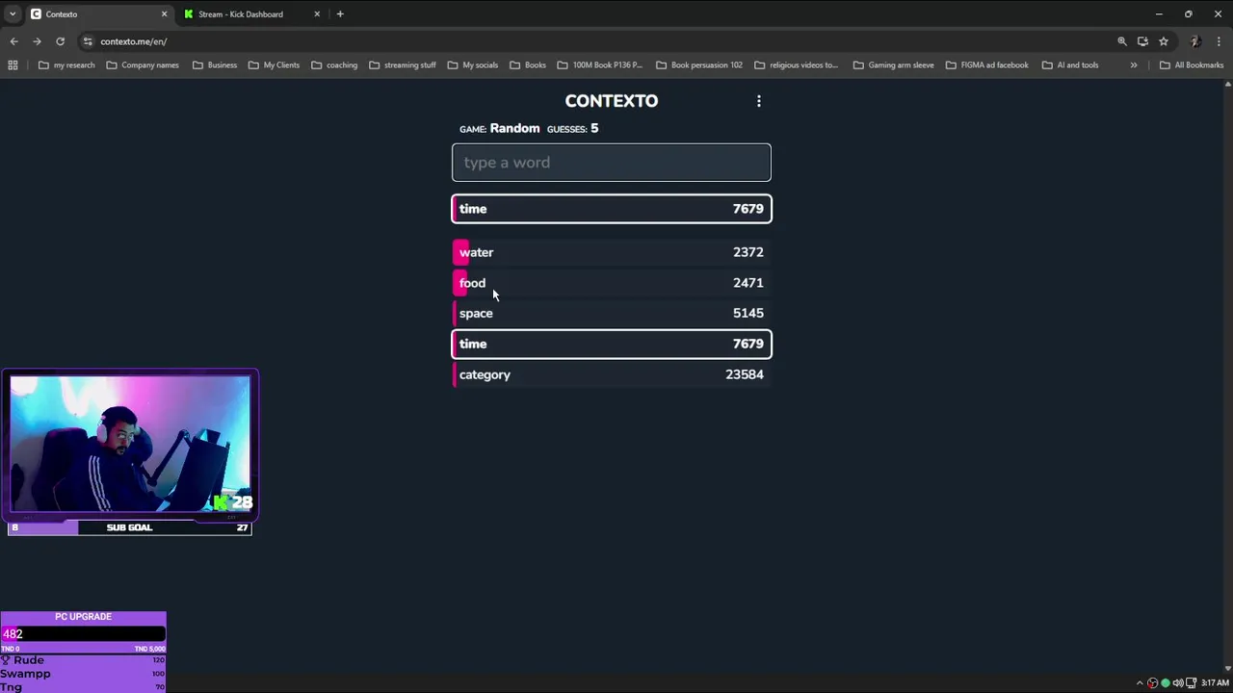
Task: Click the PC UPGRADE donation progress bar
Action: [84, 634]
